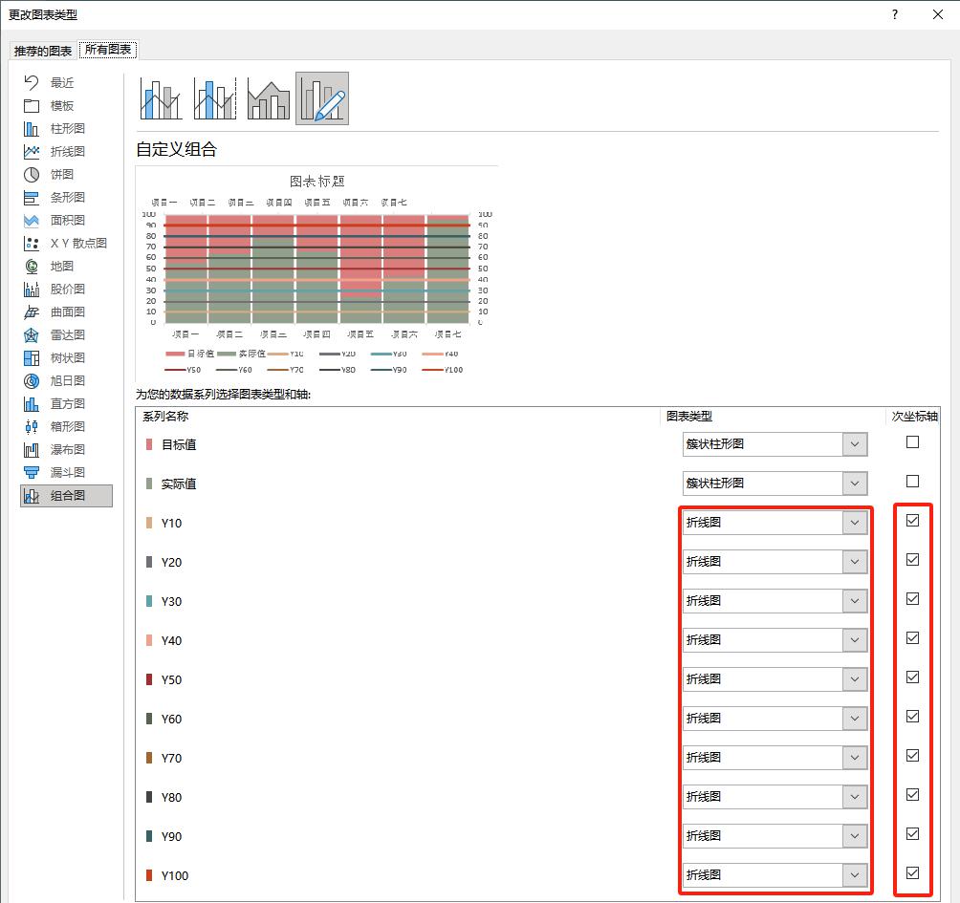Choose the Radar chart (雷达图) icon
This screenshot has width=960, height=903.
[32, 335]
